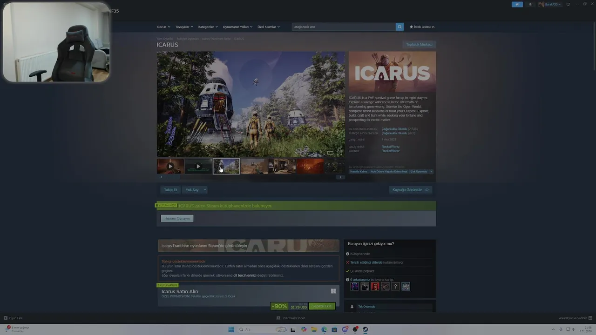Click the Windows Start button
The image size is (596, 335).
(x=231, y=329)
